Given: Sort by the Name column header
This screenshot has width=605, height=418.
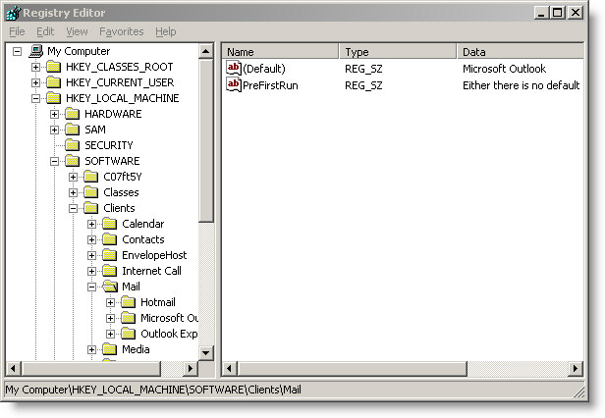Looking at the screenshot, I should pos(281,52).
